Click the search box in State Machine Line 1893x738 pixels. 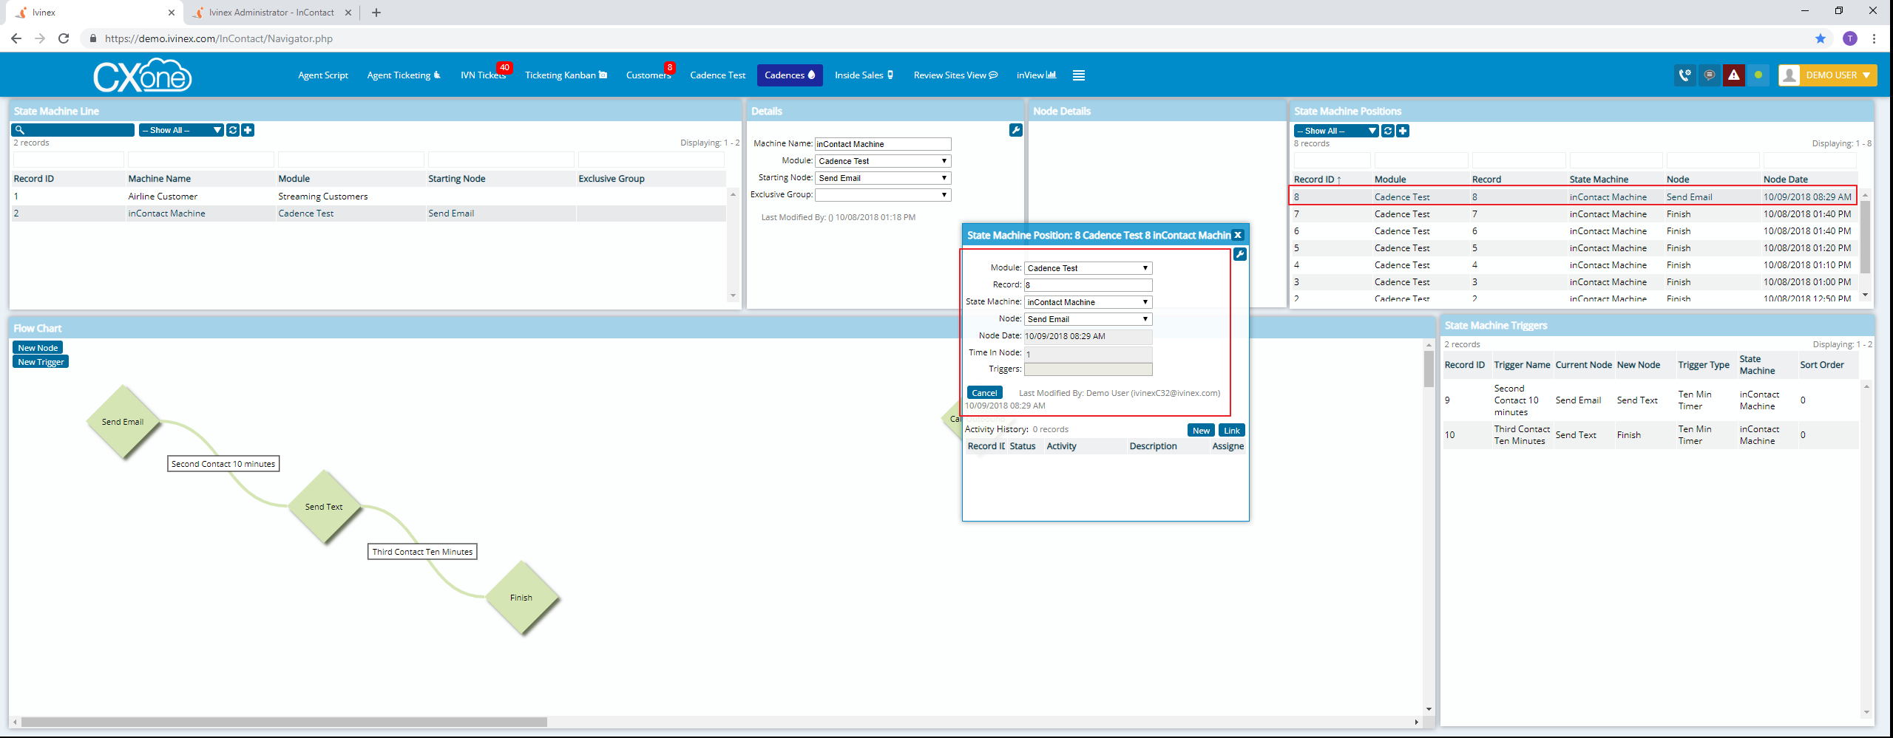(x=72, y=130)
